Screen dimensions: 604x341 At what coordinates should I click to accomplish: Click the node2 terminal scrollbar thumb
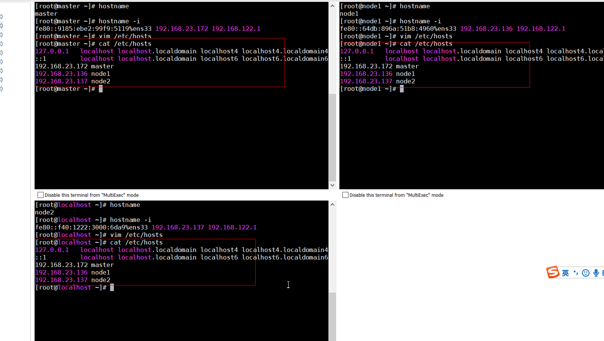pyautogui.click(x=332, y=317)
